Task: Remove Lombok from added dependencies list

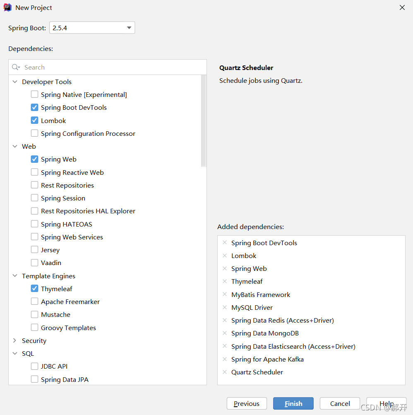Action: [x=225, y=256]
